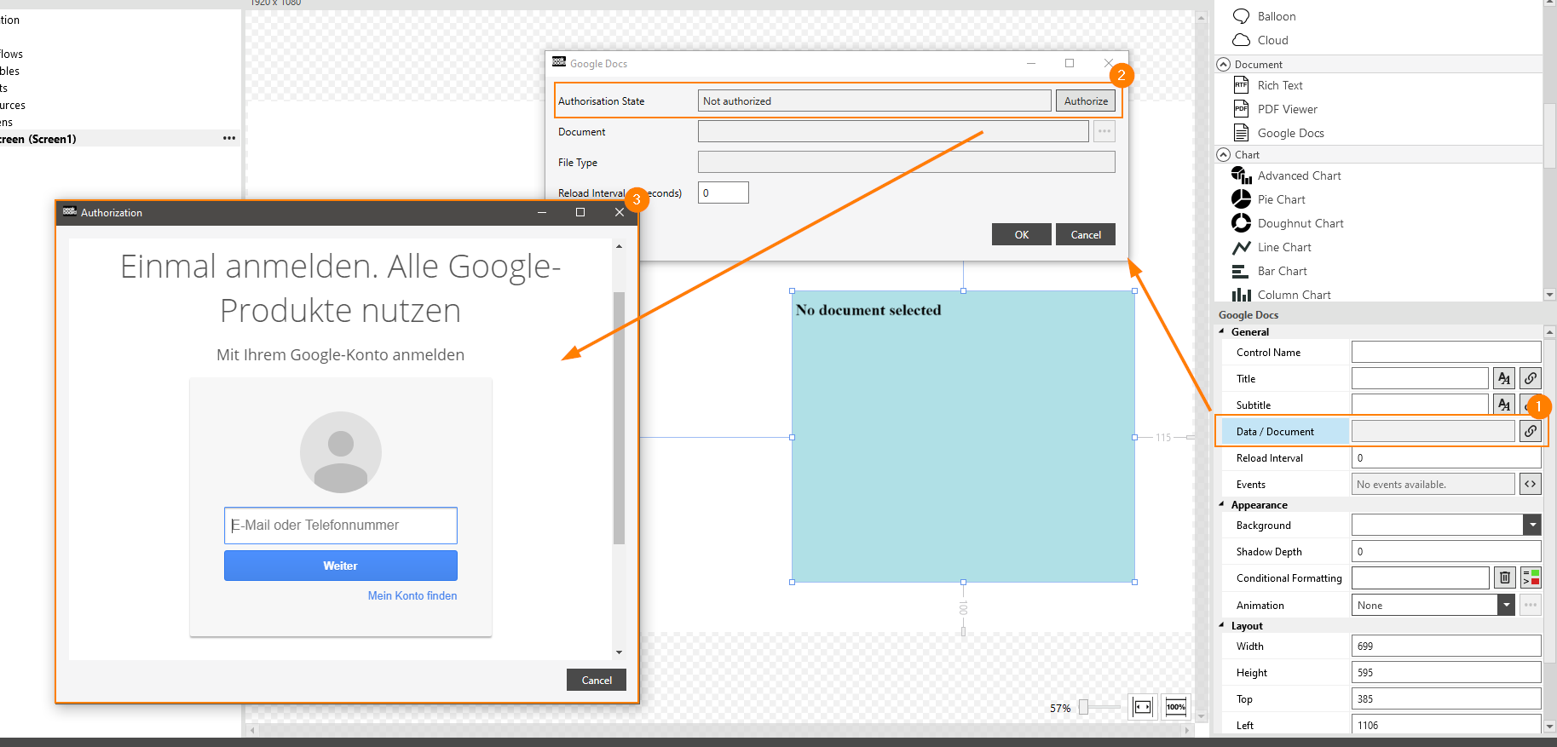Browse for a document in the Google Docs dialog
The image size is (1557, 747).
coord(1104,131)
